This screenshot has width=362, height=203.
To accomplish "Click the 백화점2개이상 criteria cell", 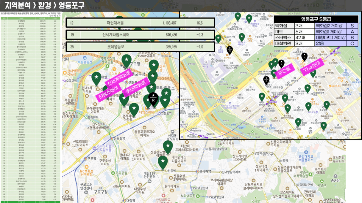I will click(331, 26).
